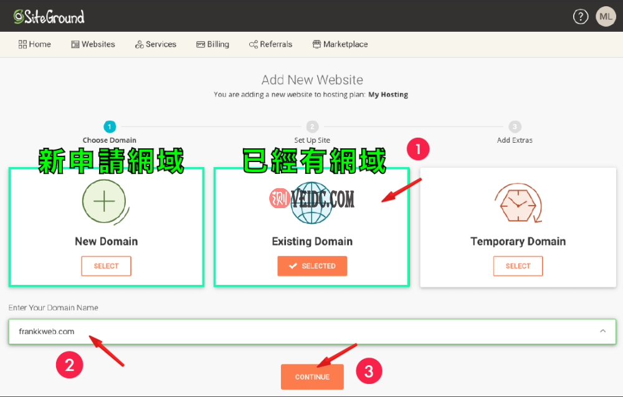This screenshot has width=623, height=397.
Task: Click the Temporary Domain clock icon
Action: (x=518, y=201)
